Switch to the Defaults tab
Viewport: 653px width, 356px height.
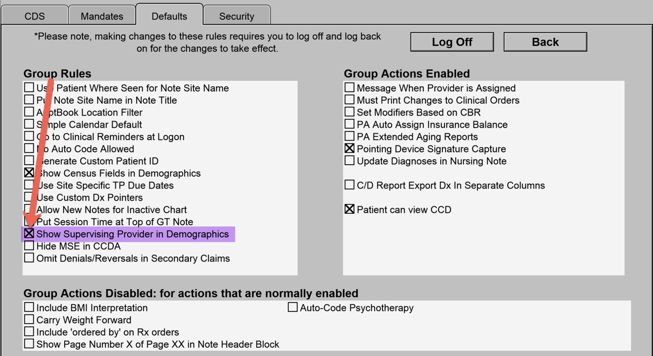click(169, 16)
